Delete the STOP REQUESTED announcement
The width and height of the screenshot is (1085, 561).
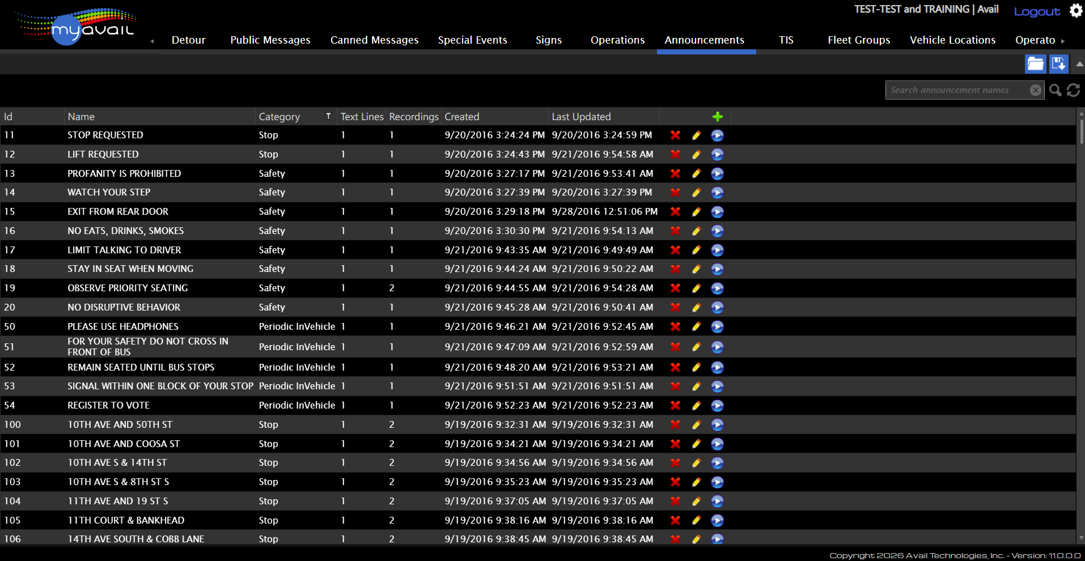[675, 135]
